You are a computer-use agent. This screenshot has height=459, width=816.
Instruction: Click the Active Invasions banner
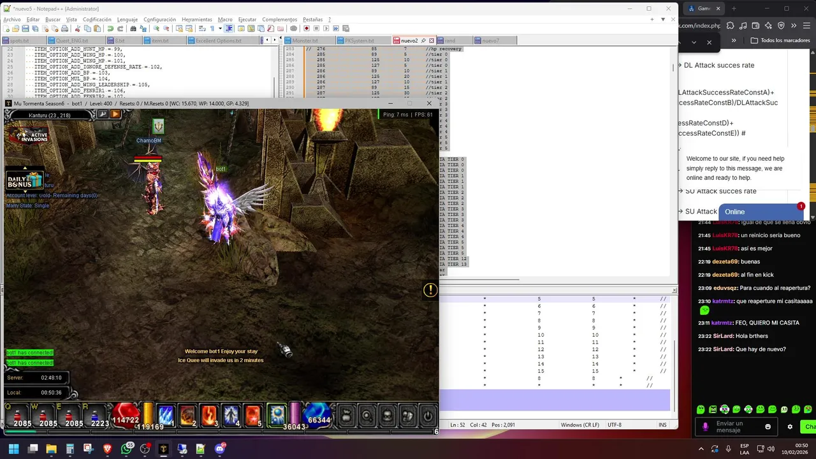(x=28, y=135)
